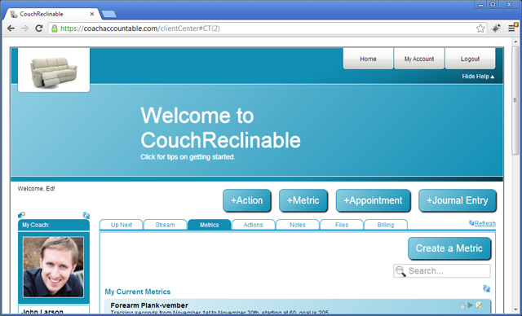
Task: Click the Welcome to CouchReclinable banner heading
Action: [220, 128]
